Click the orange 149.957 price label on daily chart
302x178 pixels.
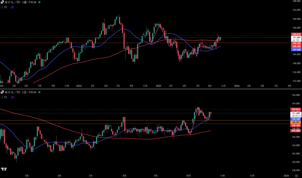coord(296,122)
